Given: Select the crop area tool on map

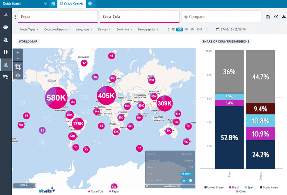Looking at the screenshot, I should (x=18, y=67).
